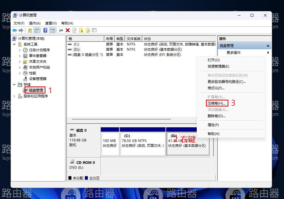Open the 帮助(H) menu in menu bar
This screenshot has height=199, width=284.
point(67,23)
